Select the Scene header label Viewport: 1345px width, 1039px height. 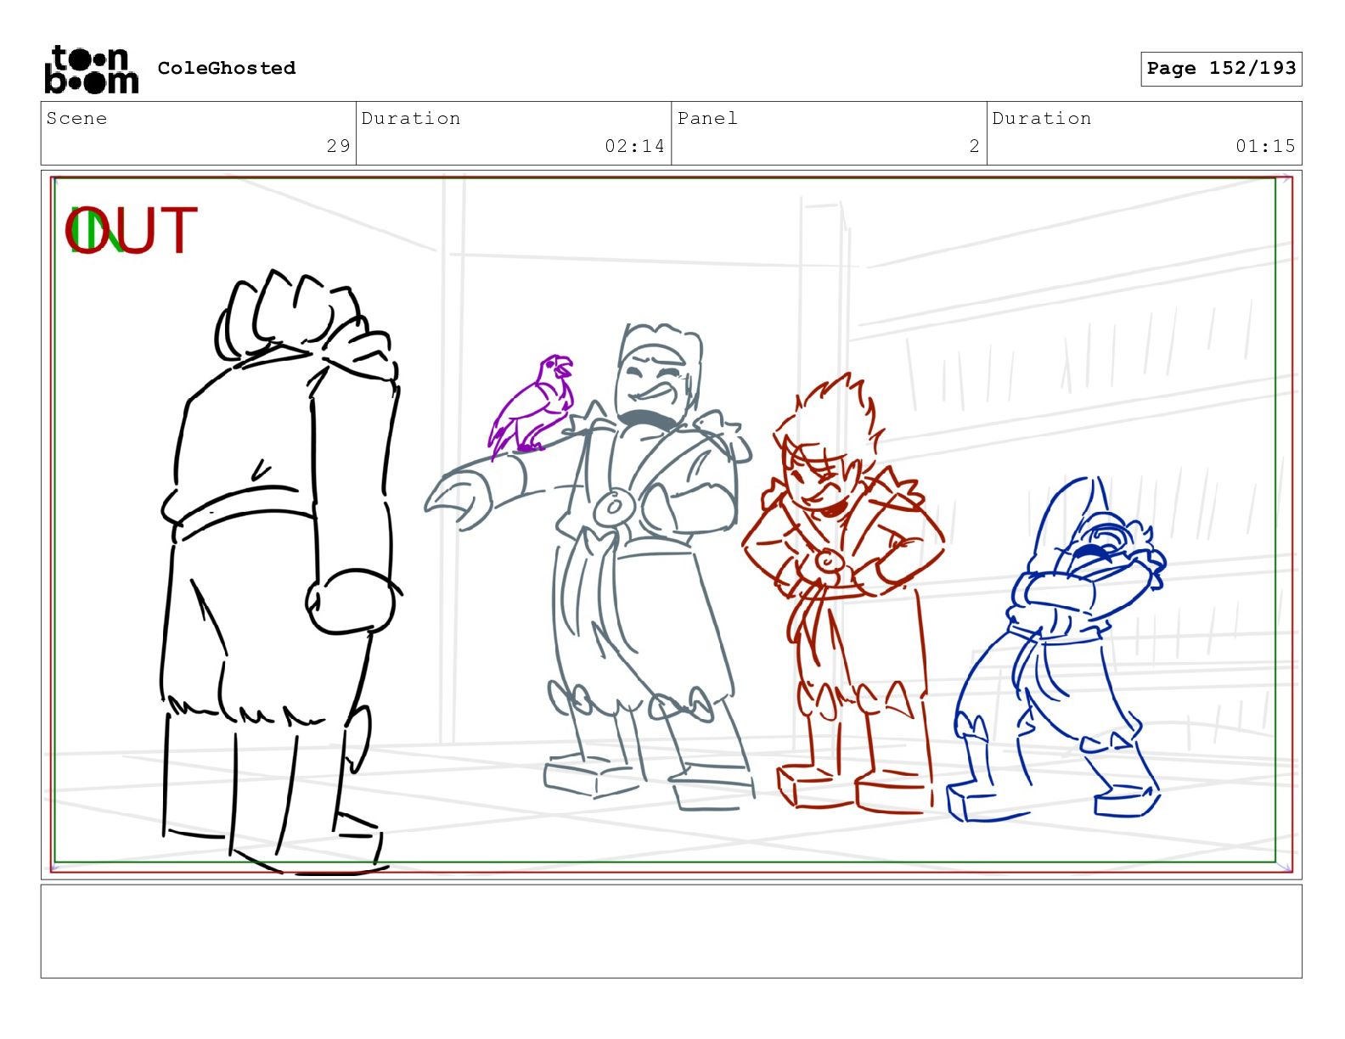[77, 119]
